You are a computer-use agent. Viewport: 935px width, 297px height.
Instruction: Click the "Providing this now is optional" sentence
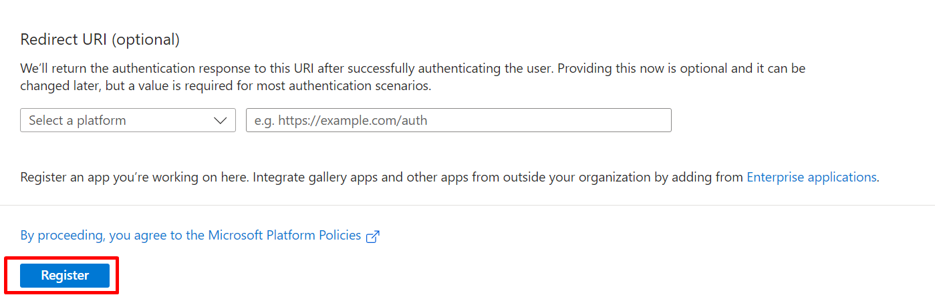tap(642, 68)
